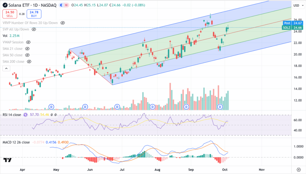Select the RSI 14 close legend
This screenshot has width=306, height=174.
[x=12, y=115]
